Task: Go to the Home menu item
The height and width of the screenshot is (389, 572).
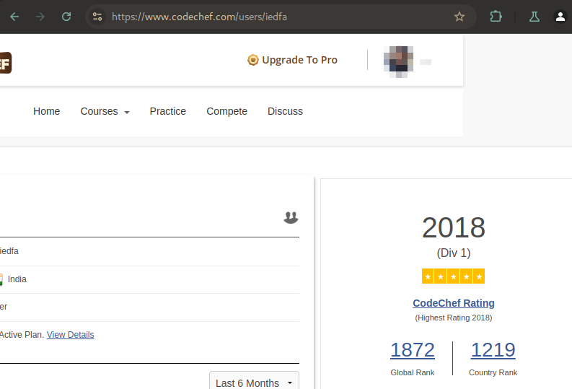Action: click(x=46, y=111)
